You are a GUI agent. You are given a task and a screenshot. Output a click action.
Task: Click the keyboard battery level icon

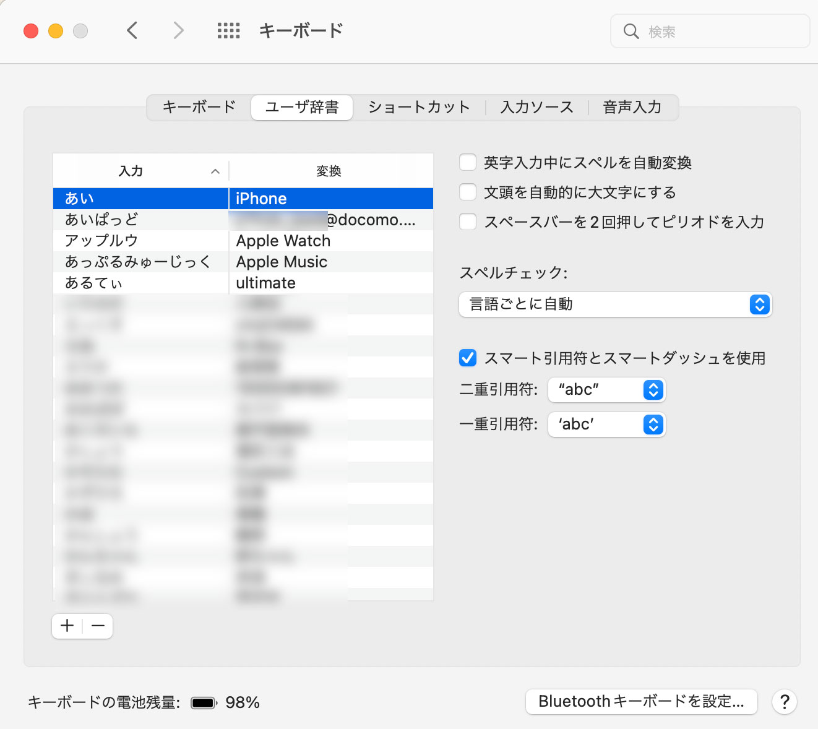tap(203, 702)
